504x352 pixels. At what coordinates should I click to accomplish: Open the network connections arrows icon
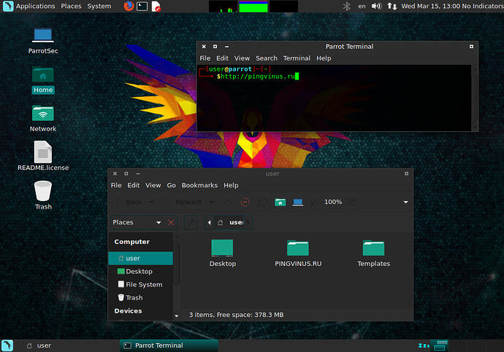[x=392, y=6]
